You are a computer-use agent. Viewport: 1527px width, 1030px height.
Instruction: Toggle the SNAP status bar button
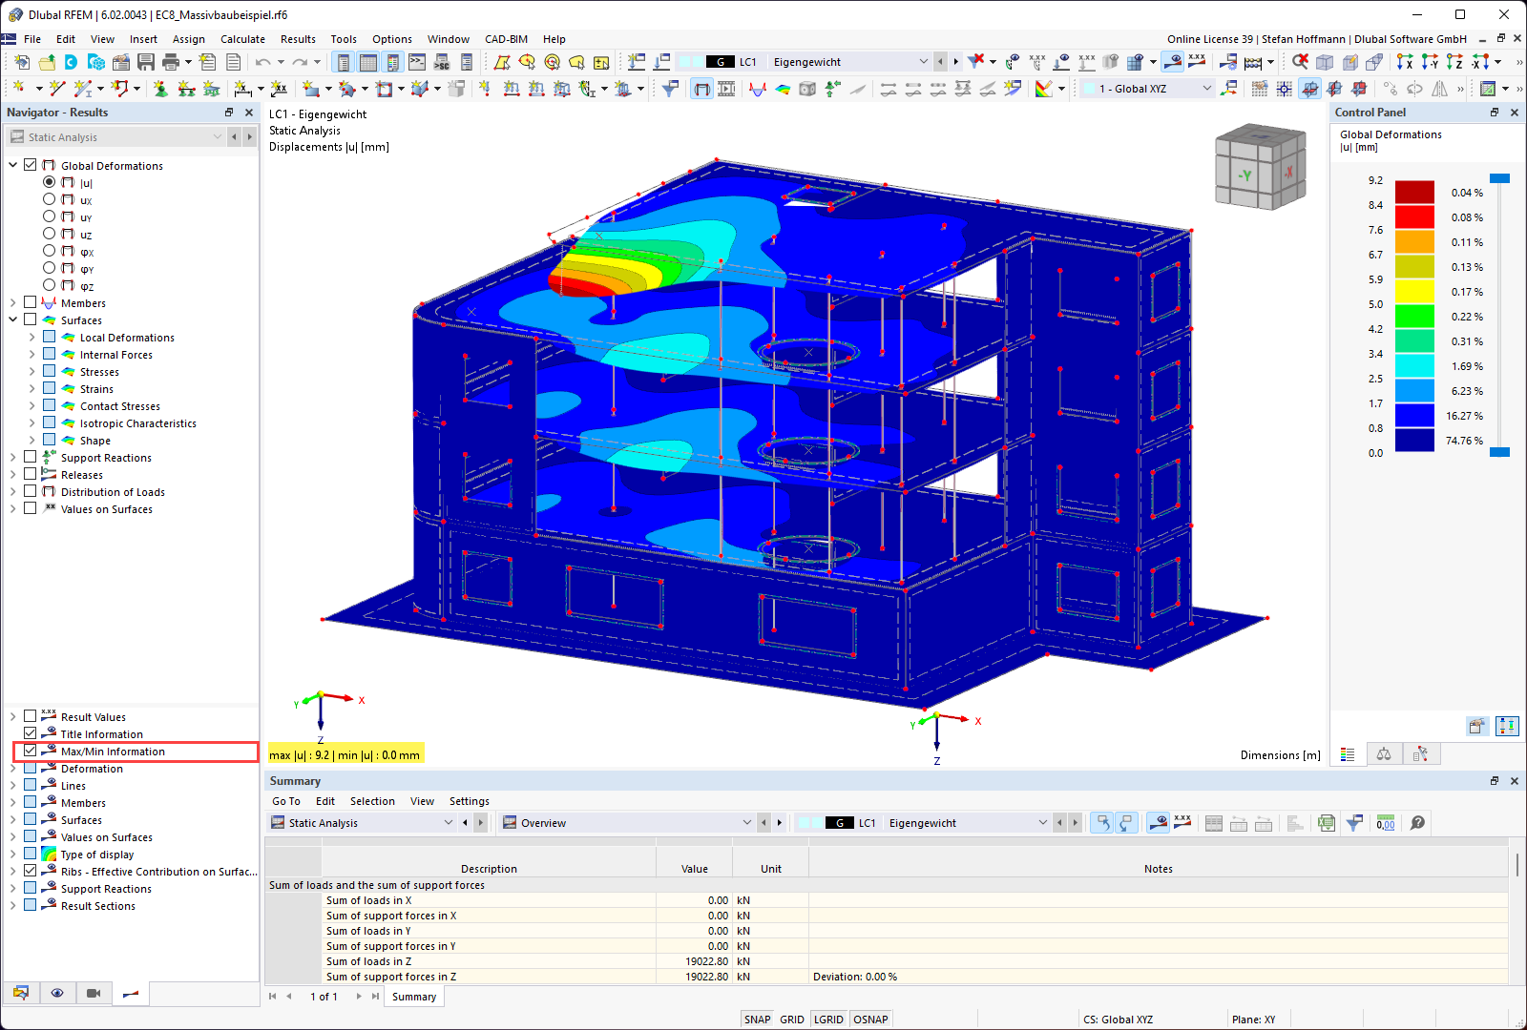point(757,1020)
